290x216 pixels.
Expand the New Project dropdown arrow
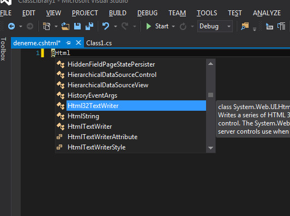[x=56, y=27]
